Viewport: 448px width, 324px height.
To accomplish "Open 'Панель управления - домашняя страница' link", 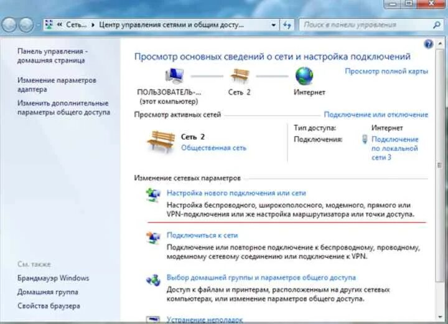I will (52, 56).
